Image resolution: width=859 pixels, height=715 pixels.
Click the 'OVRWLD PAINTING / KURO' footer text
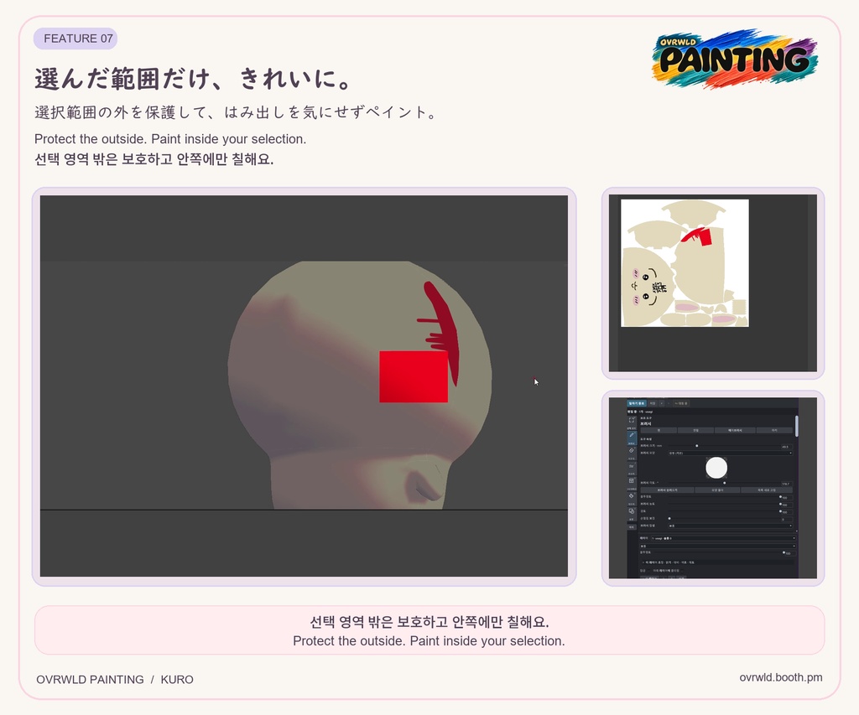pyautogui.click(x=114, y=680)
